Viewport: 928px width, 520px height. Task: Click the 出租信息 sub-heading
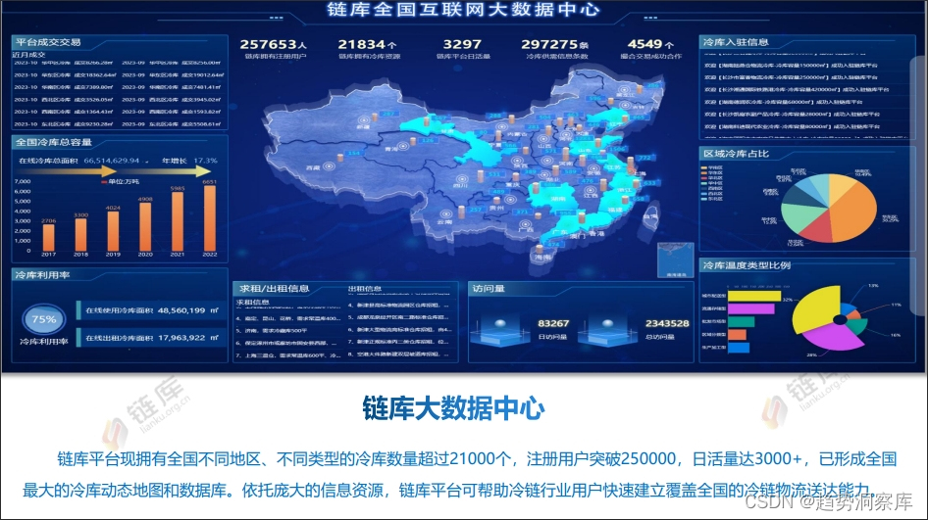[x=365, y=289]
